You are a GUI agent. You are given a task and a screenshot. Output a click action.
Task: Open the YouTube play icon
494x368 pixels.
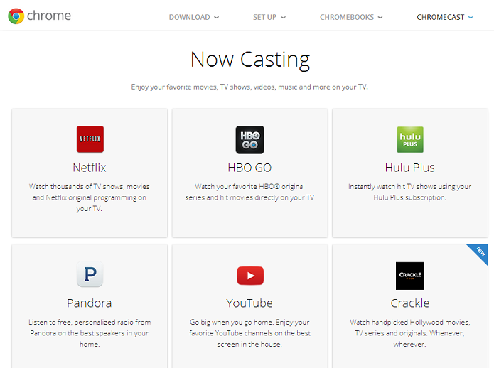click(x=250, y=276)
